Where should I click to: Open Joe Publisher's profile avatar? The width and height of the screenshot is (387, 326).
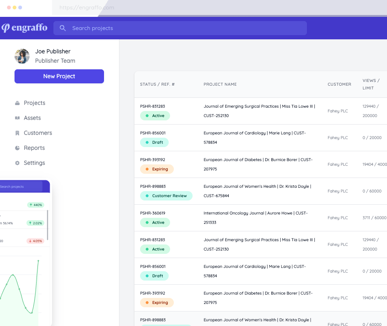coord(22,56)
